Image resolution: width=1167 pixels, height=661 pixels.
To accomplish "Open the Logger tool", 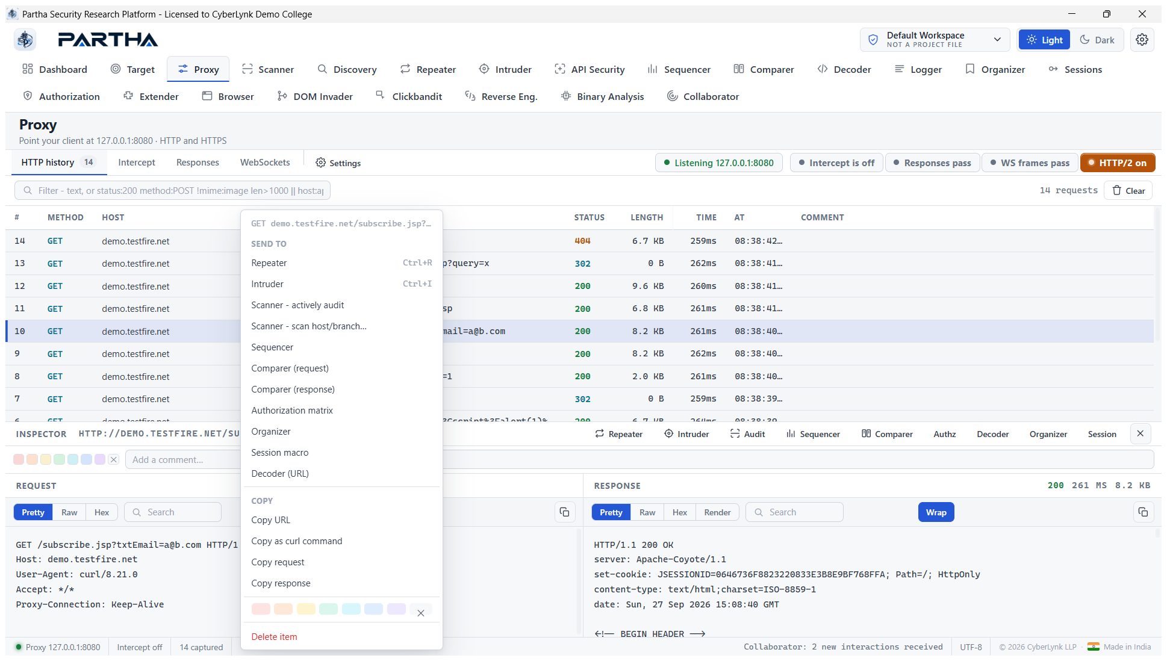I will 918,69.
